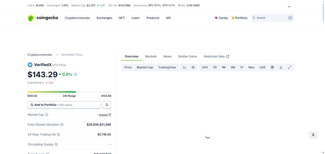Click the price alert bell button

pyautogui.click(x=107, y=105)
